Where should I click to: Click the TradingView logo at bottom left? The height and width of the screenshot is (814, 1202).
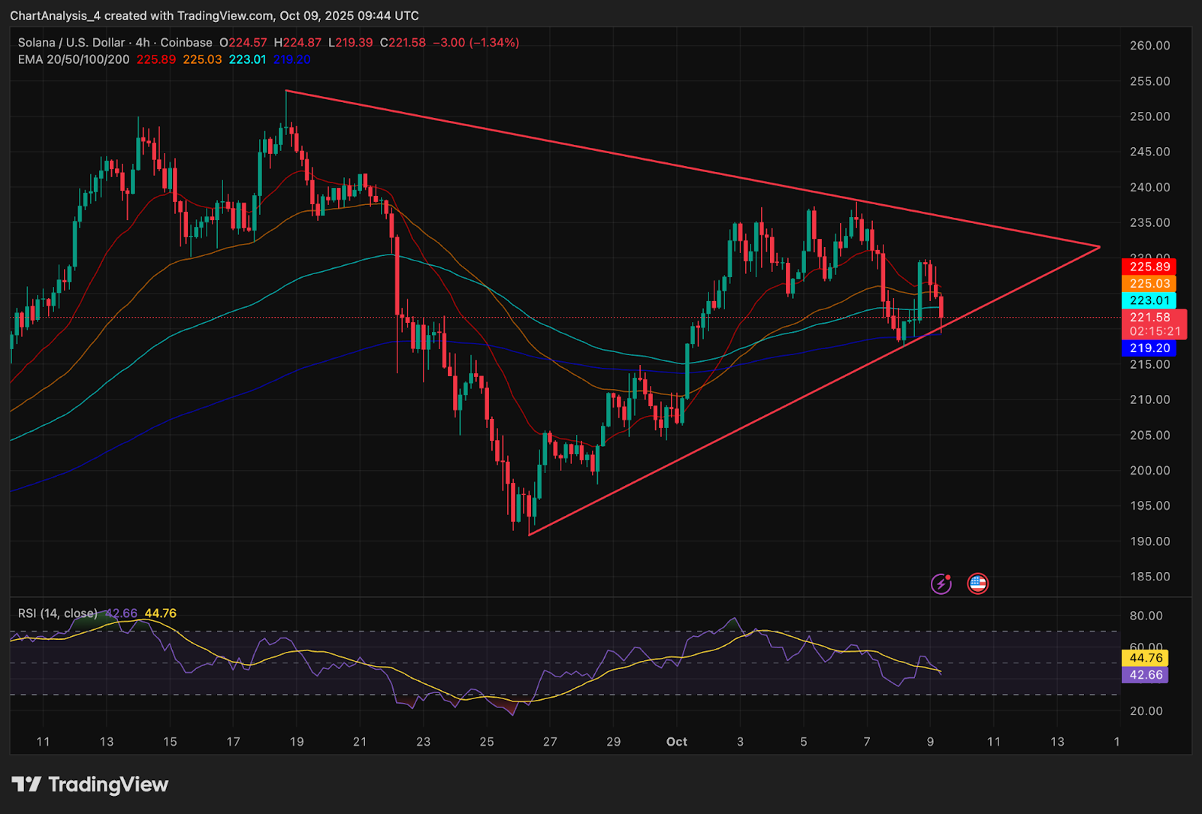click(90, 785)
